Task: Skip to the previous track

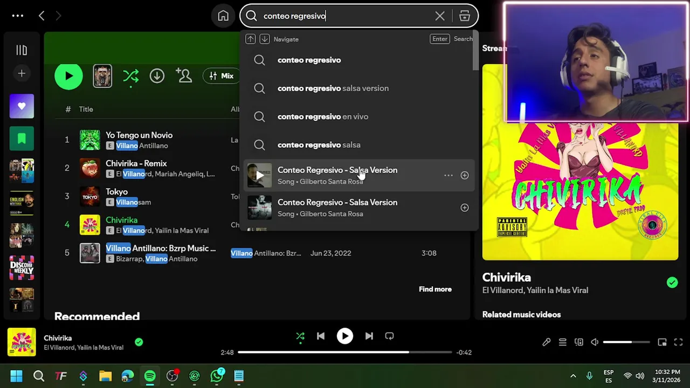Action: coord(321,336)
